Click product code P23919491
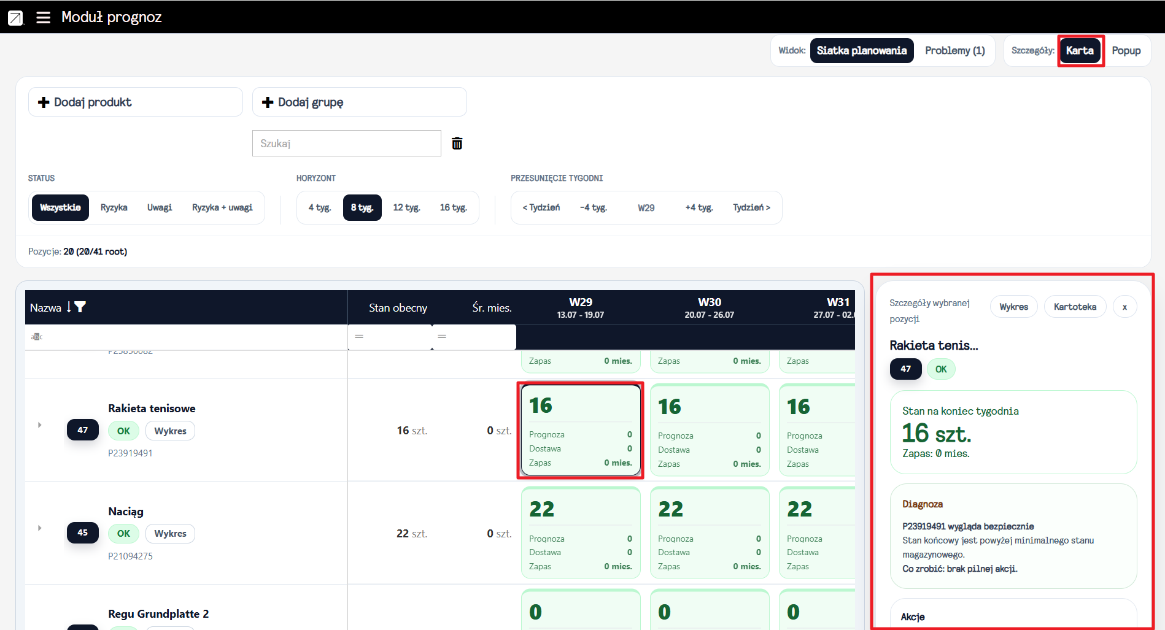Screen dimensions: 1165x630 pyautogui.click(x=130, y=453)
